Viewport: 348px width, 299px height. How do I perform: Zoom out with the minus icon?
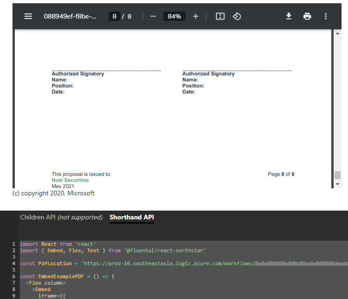click(x=153, y=16)
